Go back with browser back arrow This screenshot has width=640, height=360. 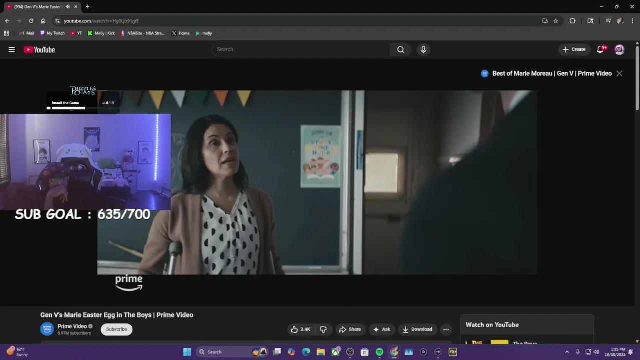7,21
